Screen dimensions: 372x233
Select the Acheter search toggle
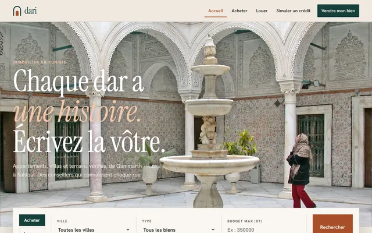point(32,220)
